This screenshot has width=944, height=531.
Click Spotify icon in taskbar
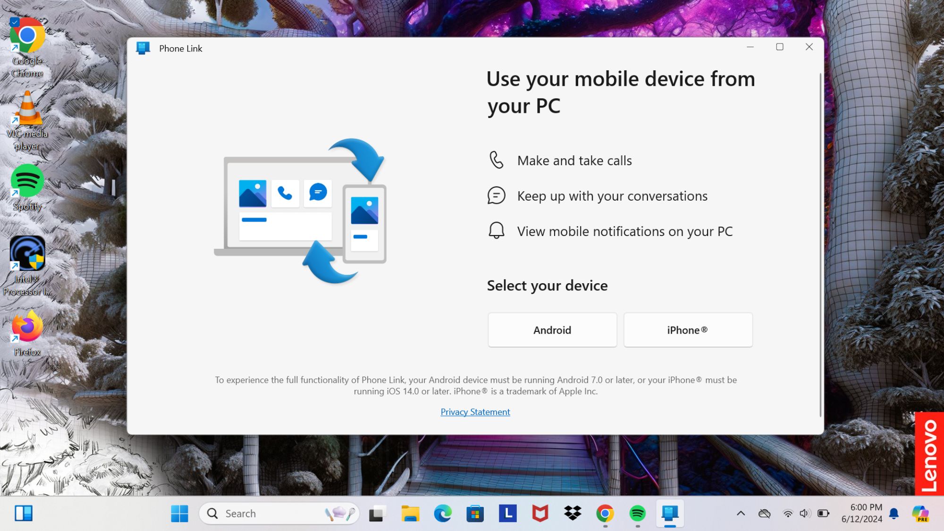(637, 514)
